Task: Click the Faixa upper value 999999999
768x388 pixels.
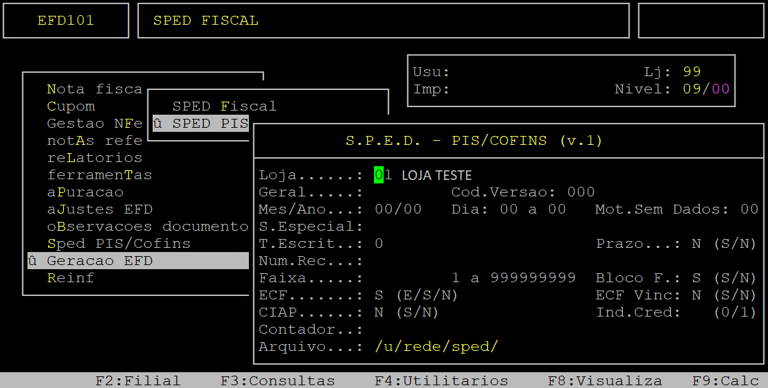Action: (533, 277)
